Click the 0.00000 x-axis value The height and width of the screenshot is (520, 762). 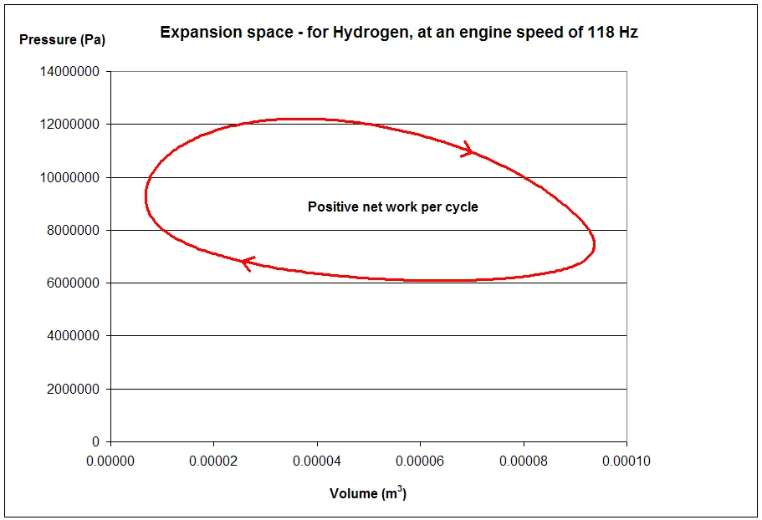pos(110,461)
